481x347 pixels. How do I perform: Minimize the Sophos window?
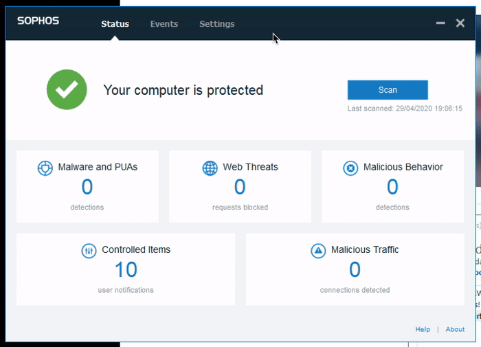[440, 23]
